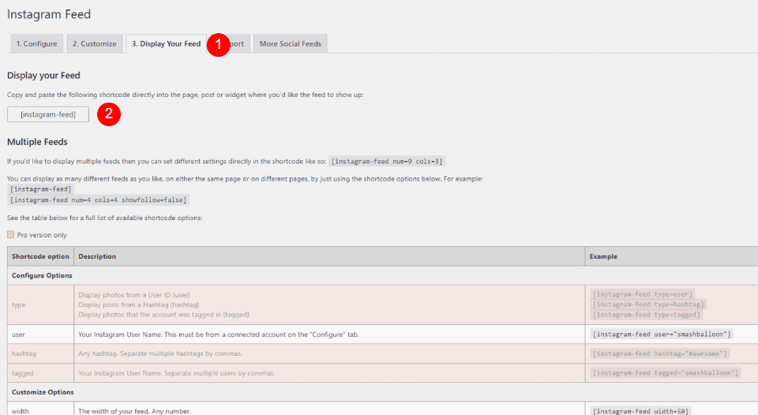Click the Description column header
Screen dimensions: 758x415
97,256
